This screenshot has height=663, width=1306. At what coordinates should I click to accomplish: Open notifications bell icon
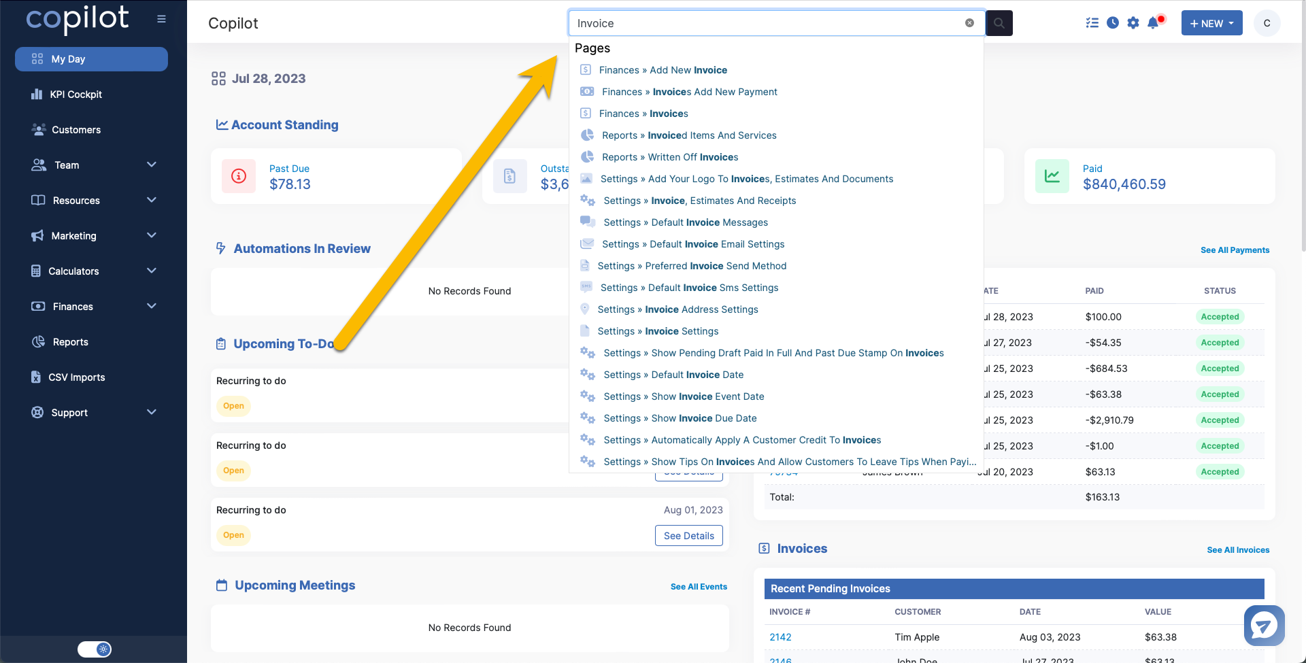(1154, 23)
